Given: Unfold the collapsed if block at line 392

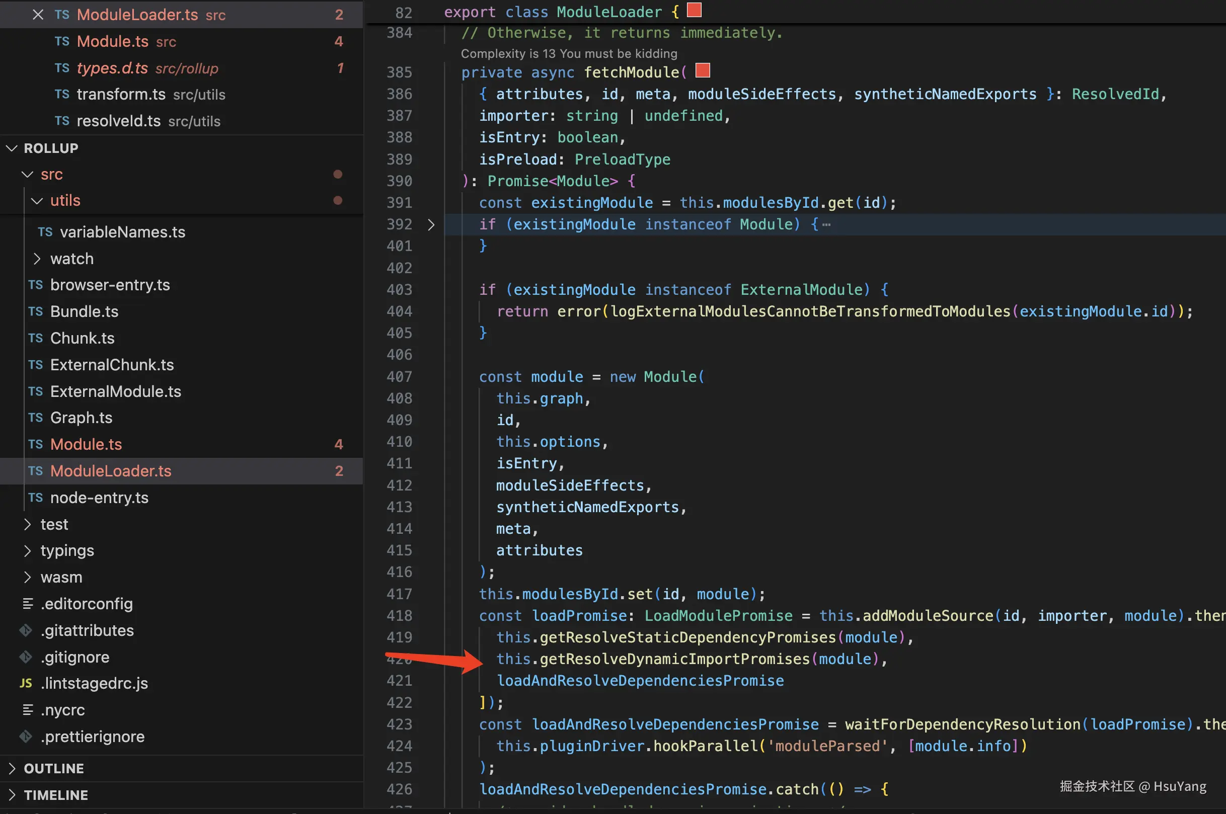Looking at the screenshot, I should [x=430, y=225].
